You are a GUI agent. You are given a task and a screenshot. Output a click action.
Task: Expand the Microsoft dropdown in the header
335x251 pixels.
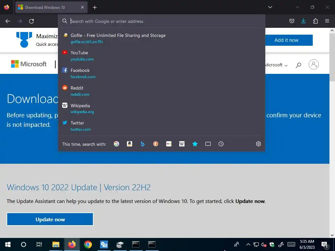click(x=276, y=65)
